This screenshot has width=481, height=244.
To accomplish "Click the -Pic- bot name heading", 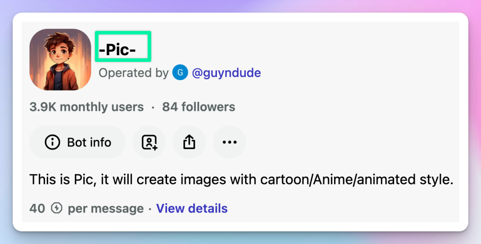I will (x=118, y=50).
